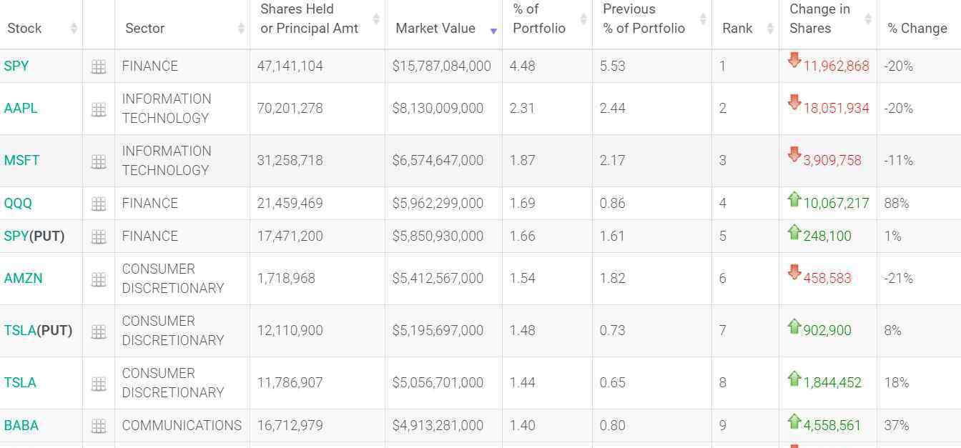
Task: Click the AMZN market value cell
Action: click(438, 279)
